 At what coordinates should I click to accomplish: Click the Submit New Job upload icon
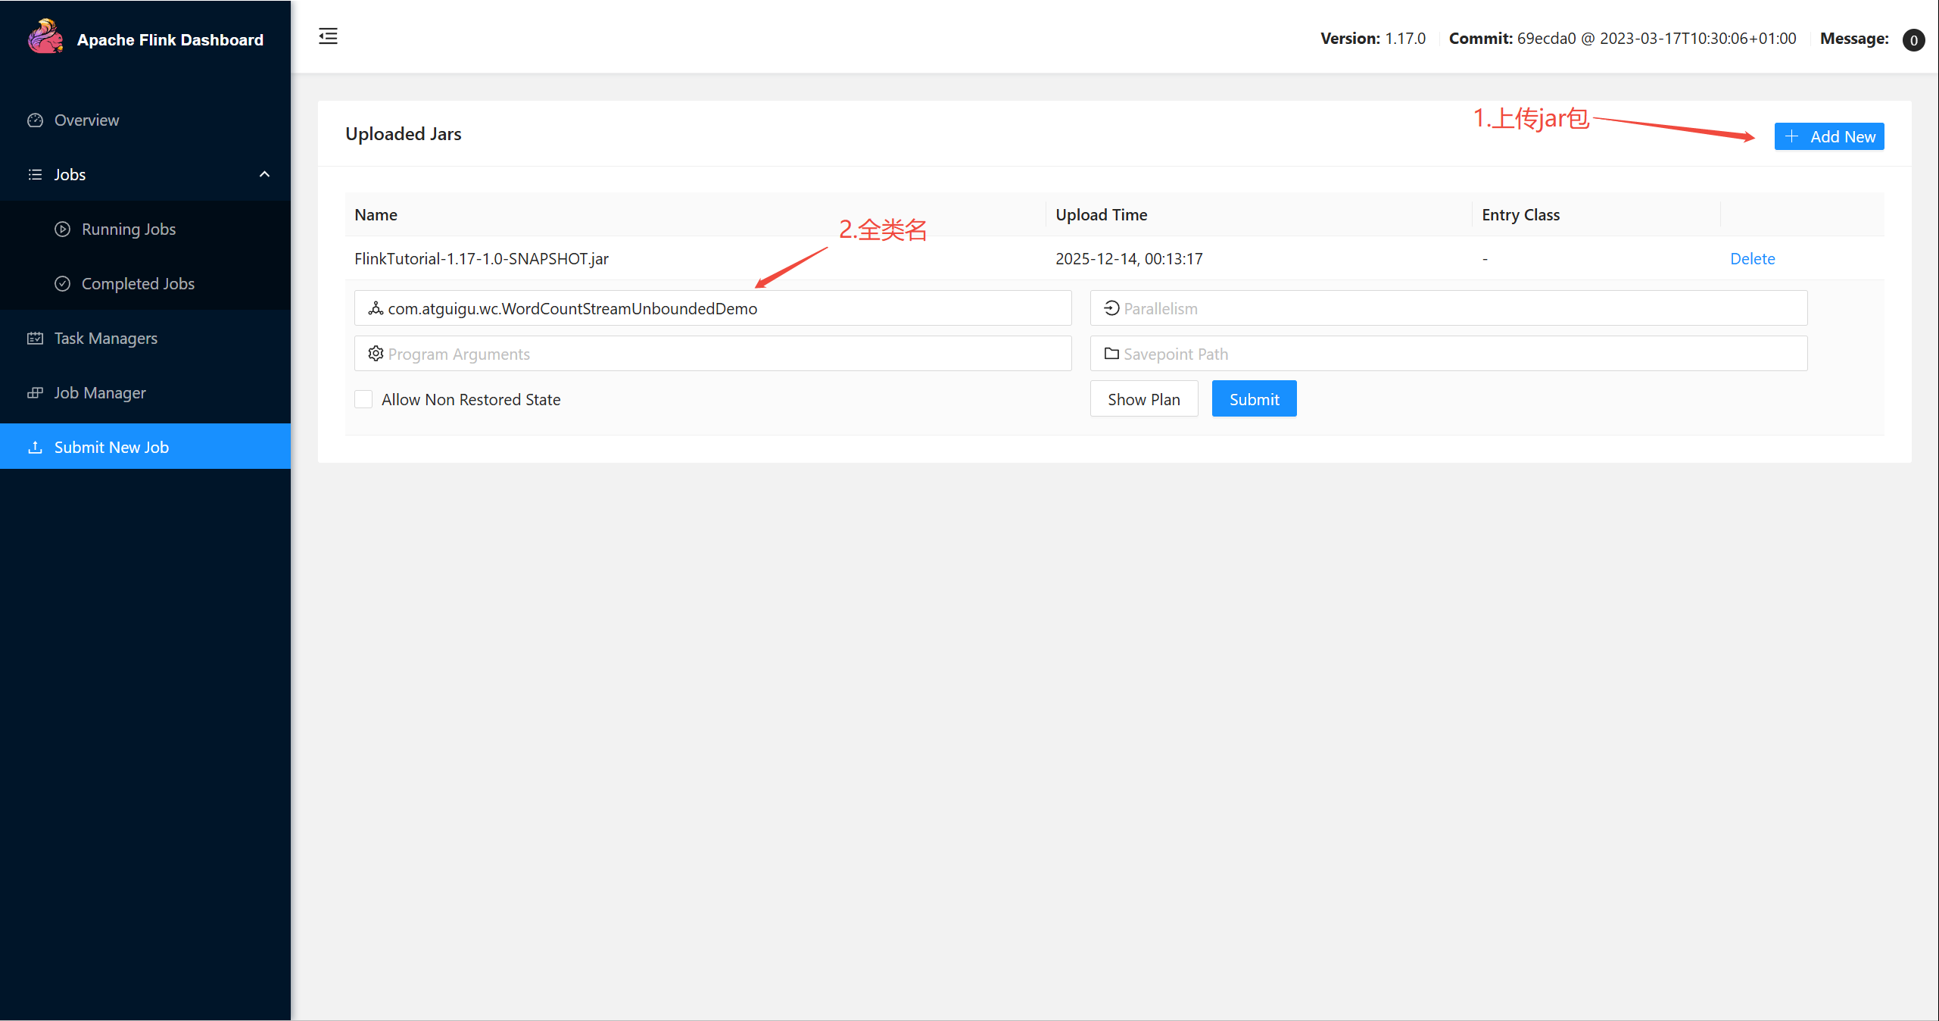click(35, 447)
